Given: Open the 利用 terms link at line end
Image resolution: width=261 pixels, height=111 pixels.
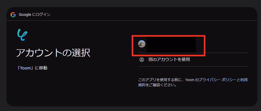Looking at the screenshot, I should point(244,80).
